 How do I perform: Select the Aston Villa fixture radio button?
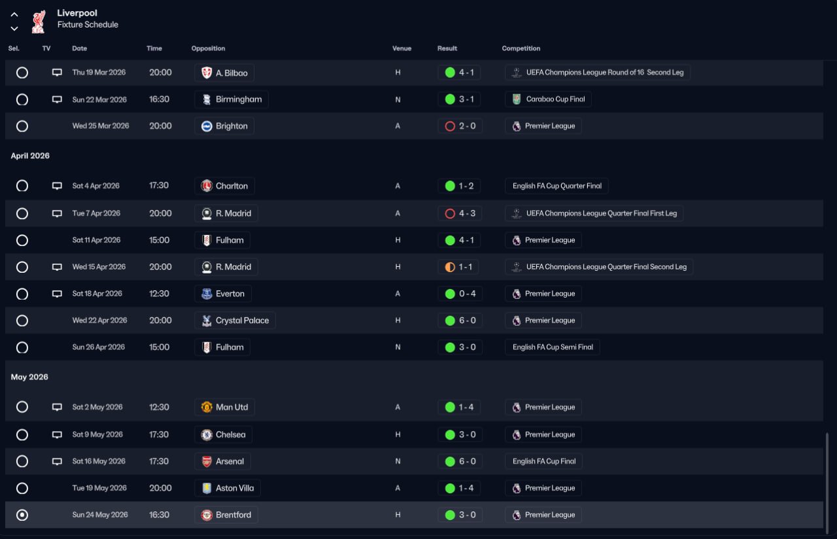pos(22,488)
